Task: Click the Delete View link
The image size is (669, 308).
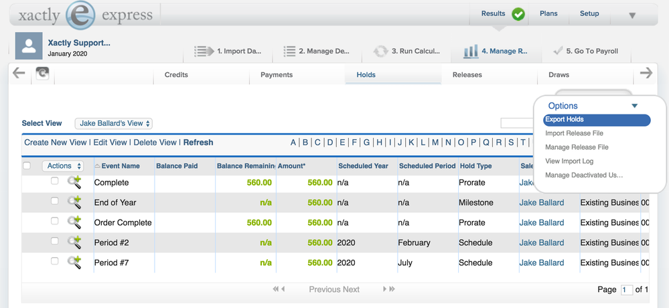Action: tap(155, 143)
